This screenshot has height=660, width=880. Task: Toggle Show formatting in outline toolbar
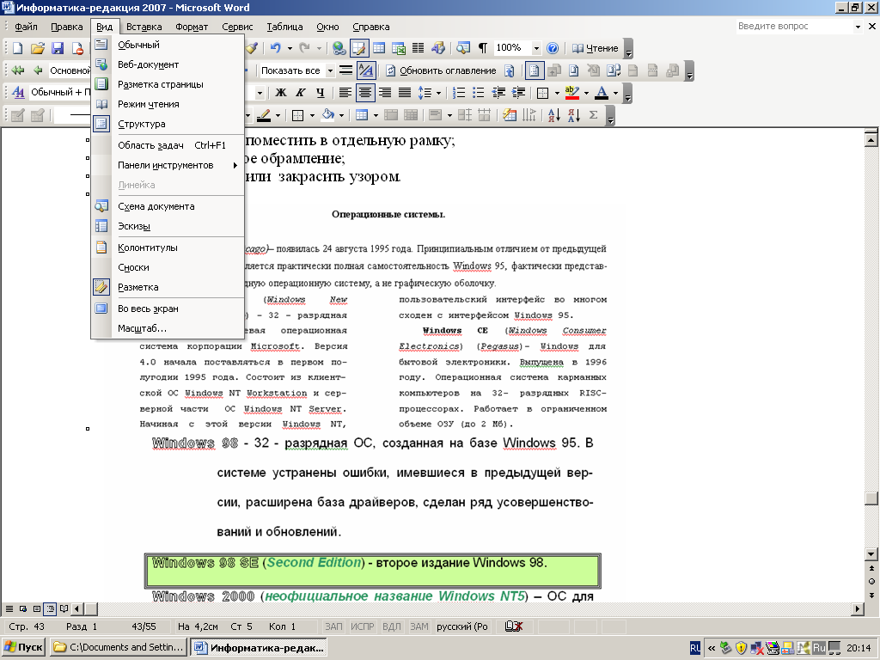(x=365, y=70)
